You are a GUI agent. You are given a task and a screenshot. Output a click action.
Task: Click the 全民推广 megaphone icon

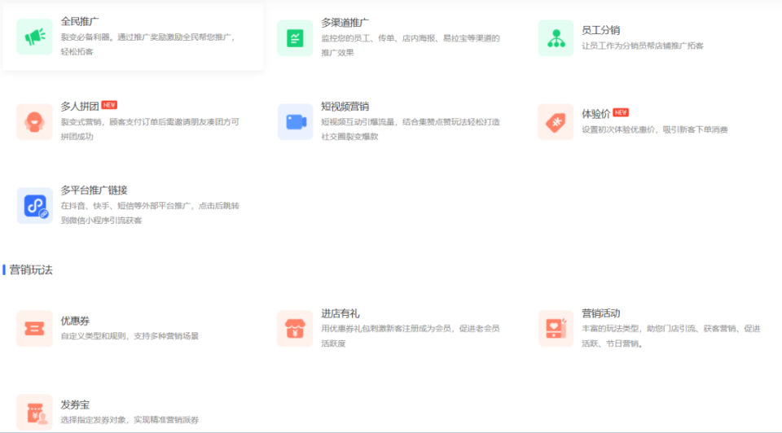pos(34,37)
